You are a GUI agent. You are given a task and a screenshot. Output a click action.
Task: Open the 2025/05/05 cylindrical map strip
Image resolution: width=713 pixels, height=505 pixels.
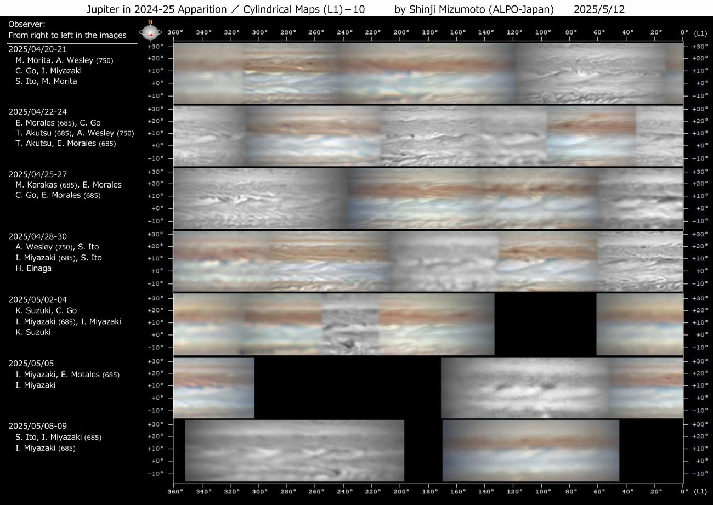tap(428, 388)
